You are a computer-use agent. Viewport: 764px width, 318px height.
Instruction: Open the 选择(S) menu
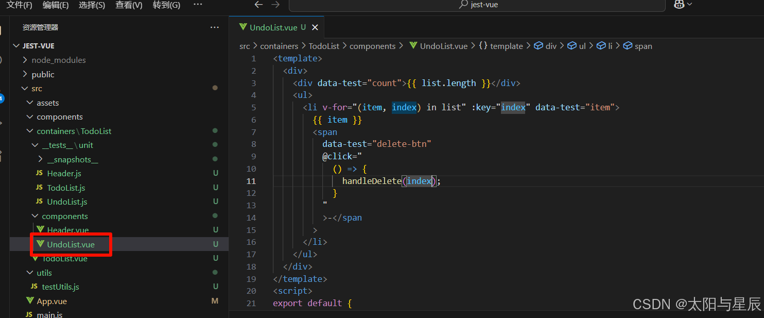coord(92,5)
